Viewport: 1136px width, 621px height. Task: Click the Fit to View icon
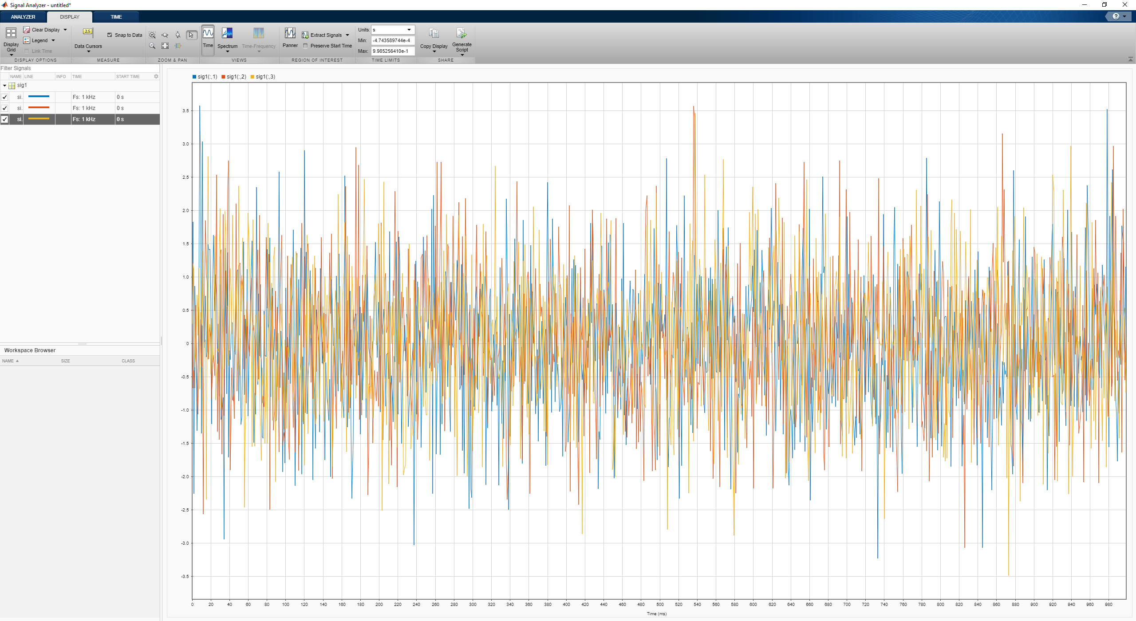tap(165, 46)
